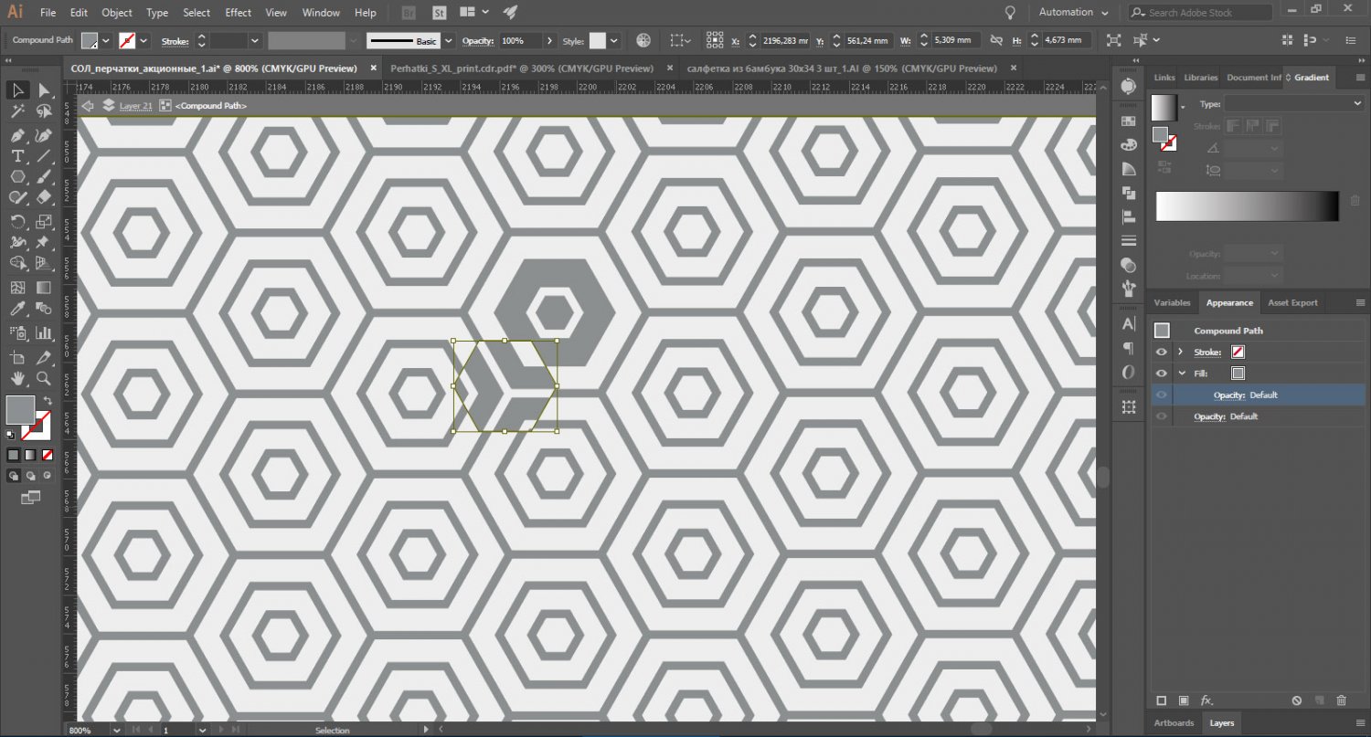
Task: Toggle eye icon for bottom Opacity row
Action: [1162, 416]
